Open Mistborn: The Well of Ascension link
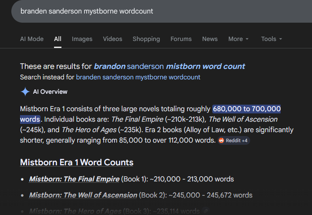 [x=83, y=195]
